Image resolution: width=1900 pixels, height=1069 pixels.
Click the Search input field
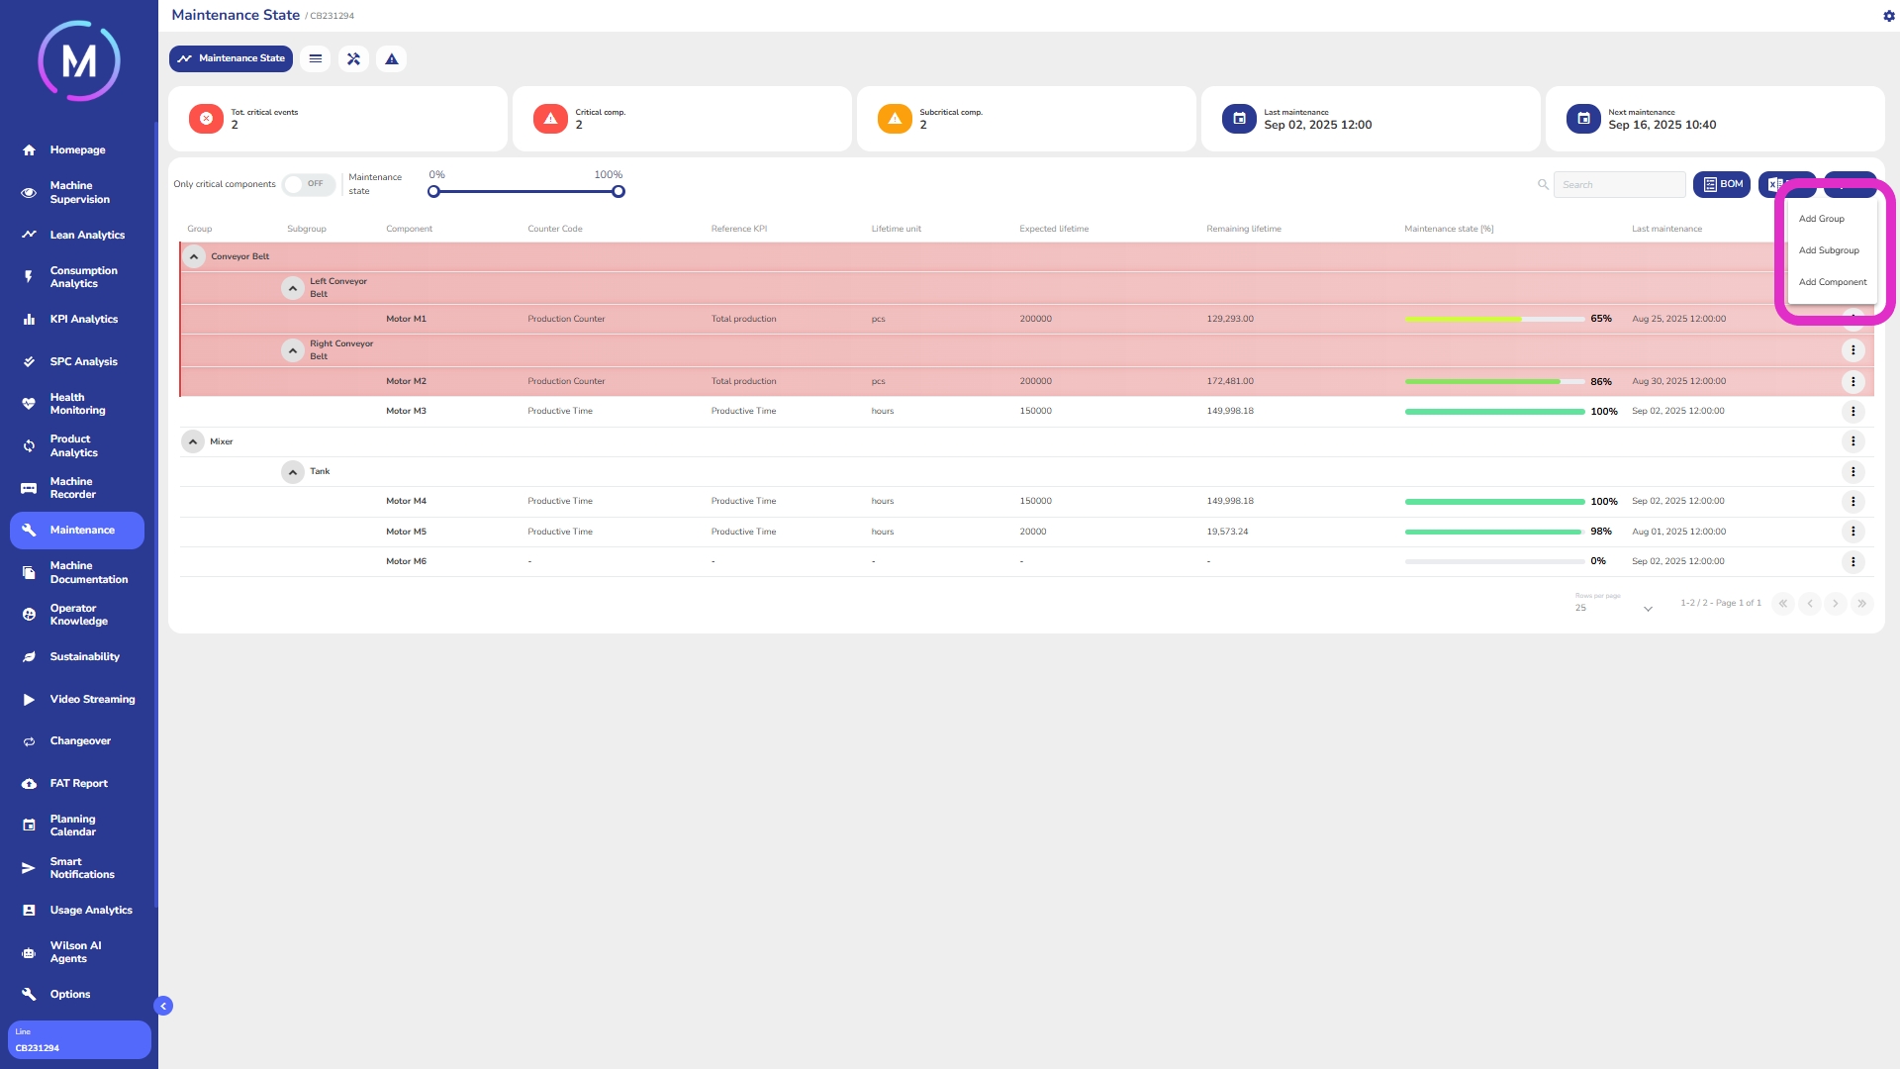click(x=1619, y=185)
